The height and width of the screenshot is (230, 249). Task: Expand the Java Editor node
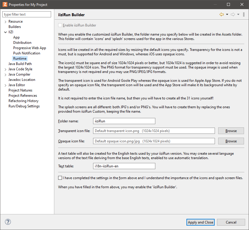(5, 85)
